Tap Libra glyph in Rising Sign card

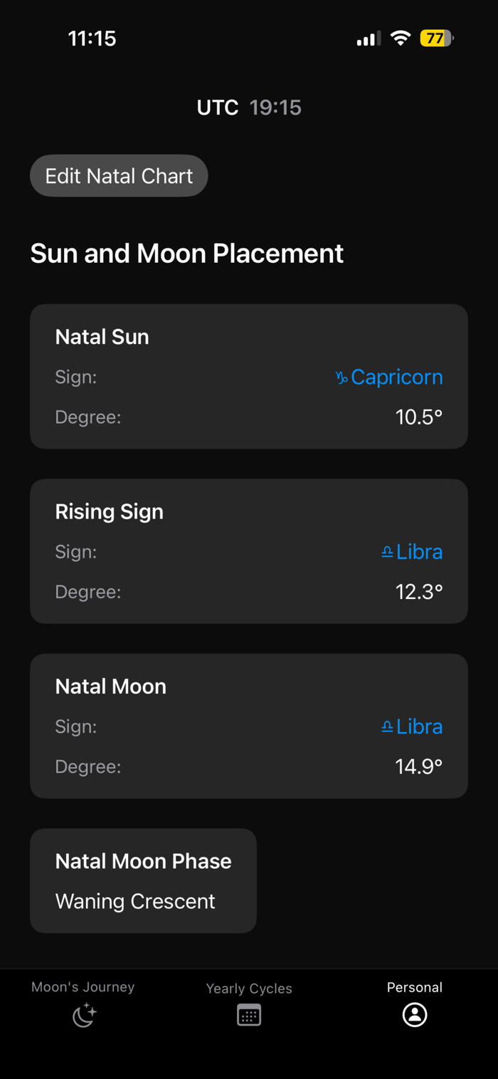(x=387, y=553)
